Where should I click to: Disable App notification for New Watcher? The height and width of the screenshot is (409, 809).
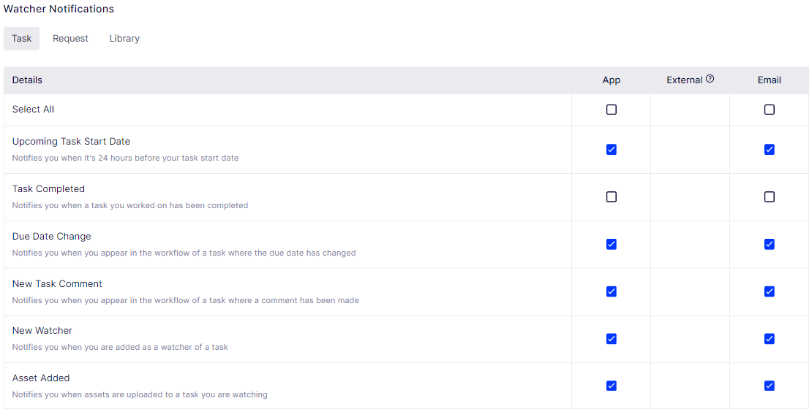(x=612, y=338)
